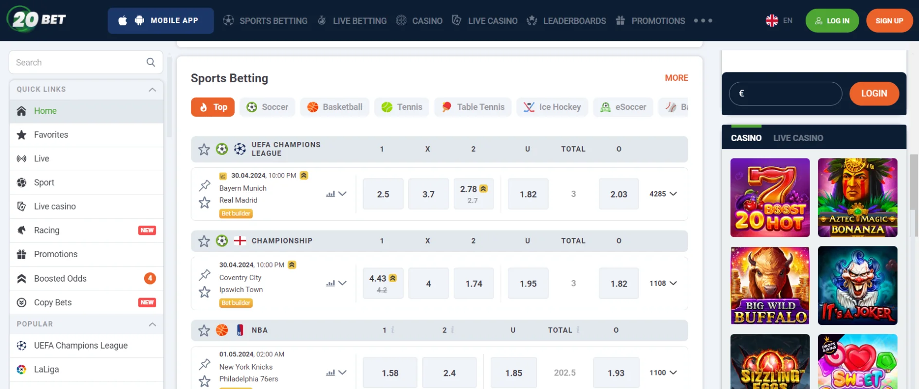
Task: Favorite the UEFA Champions League header star
Action: tap(204, 149)
